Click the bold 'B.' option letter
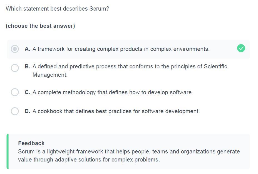This screenshot has height=174, width=258. 28,66
